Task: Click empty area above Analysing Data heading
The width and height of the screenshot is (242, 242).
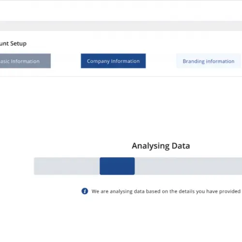Action: [x=161, y=110]
